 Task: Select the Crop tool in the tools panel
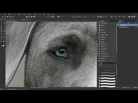tap(1, 25)
